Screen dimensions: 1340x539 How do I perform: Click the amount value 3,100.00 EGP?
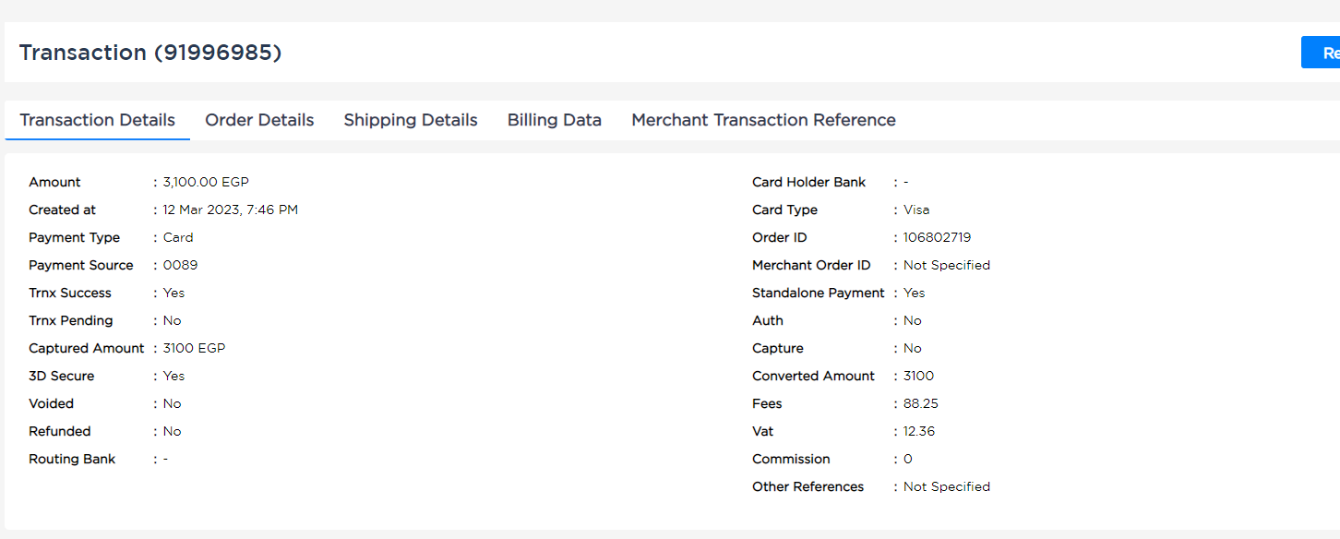pyautogui.click(x=206, y=182)
